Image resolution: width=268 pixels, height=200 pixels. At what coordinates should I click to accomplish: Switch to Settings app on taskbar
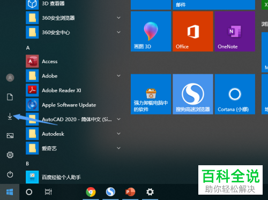coord(150,192)
